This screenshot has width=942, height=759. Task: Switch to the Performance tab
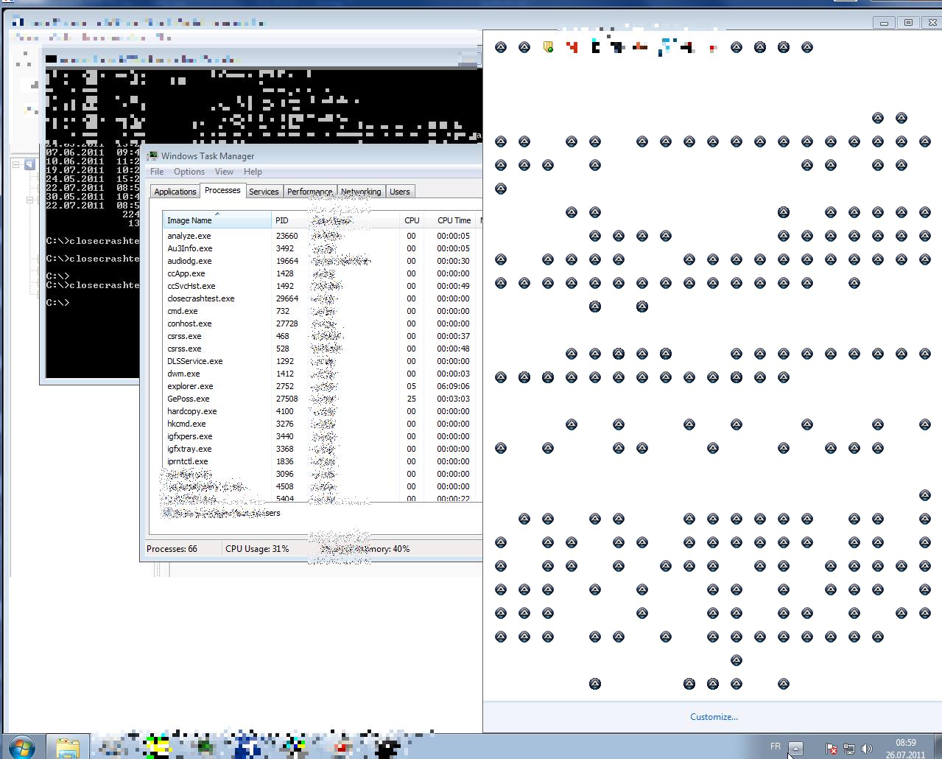pos(309,192)
